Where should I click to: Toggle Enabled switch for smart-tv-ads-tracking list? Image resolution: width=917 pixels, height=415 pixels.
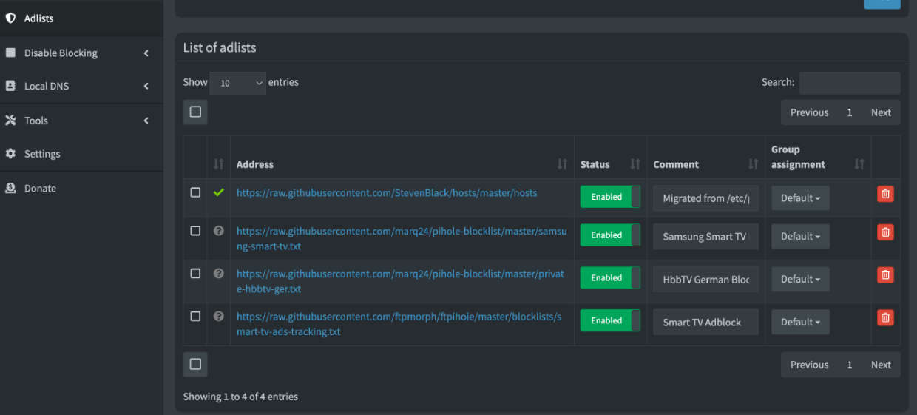(610, 320)
